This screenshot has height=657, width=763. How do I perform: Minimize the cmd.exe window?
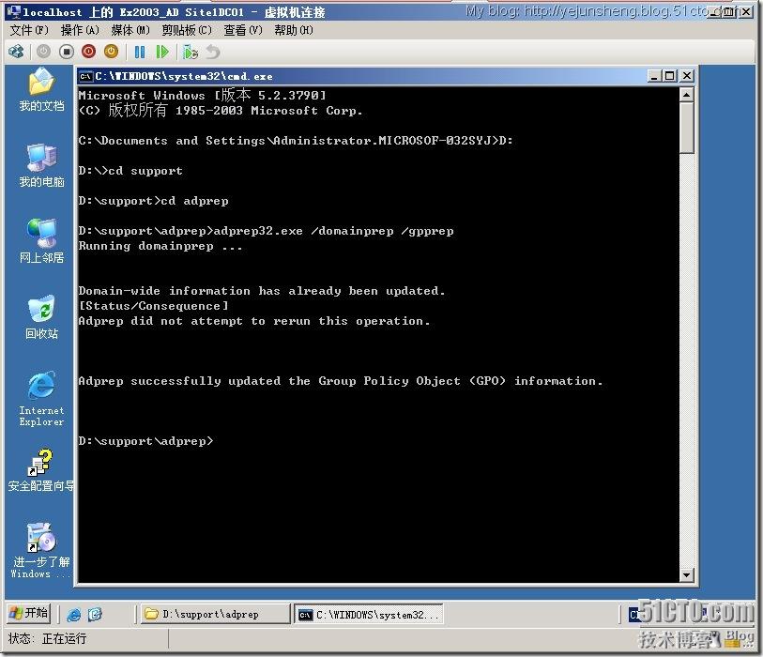click(x=654, y=76)
